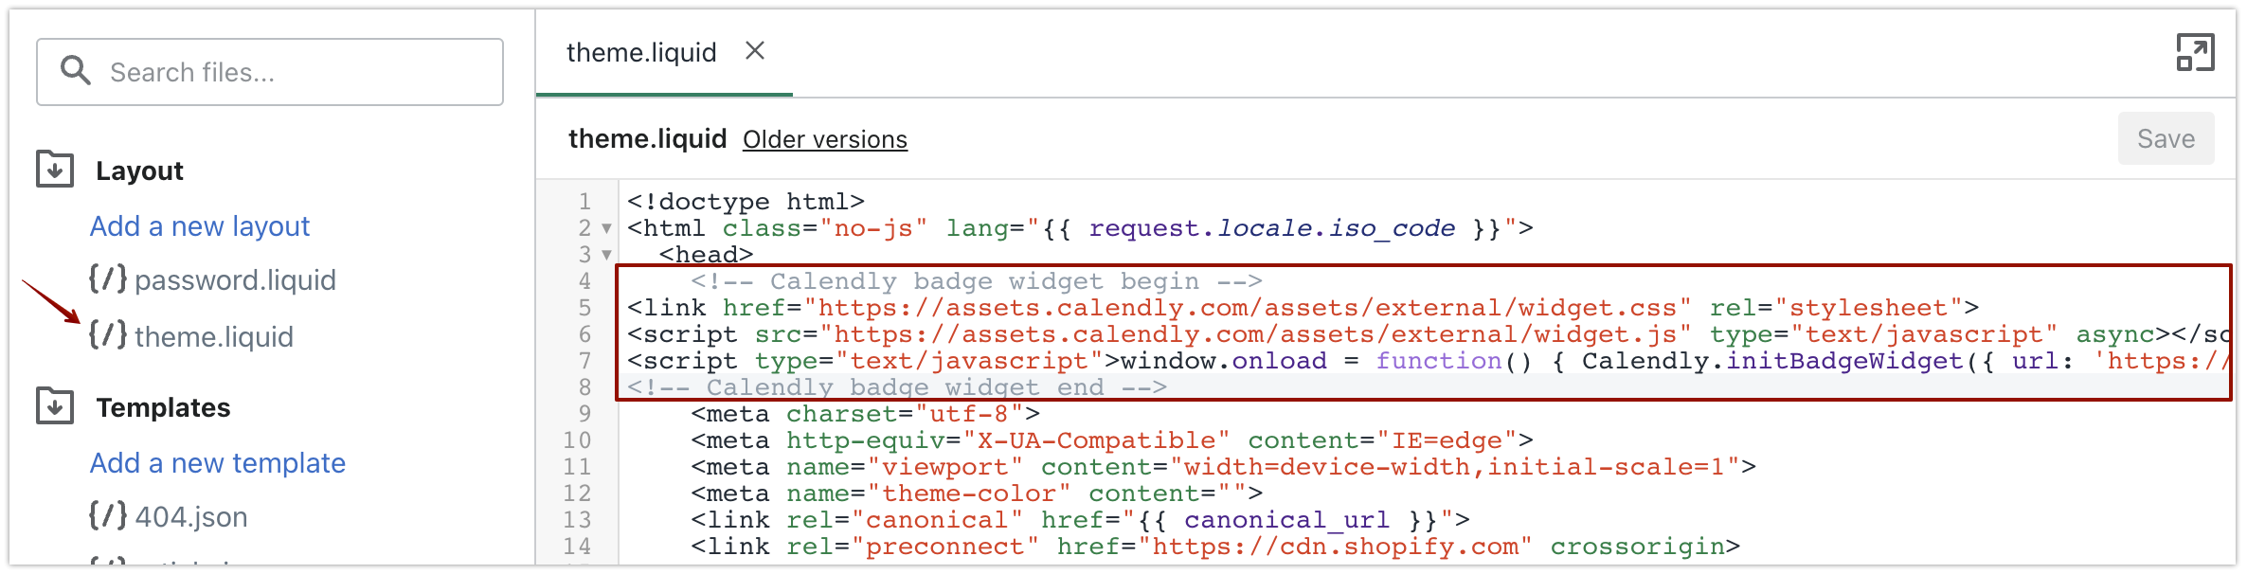Screen dimensions: 2247x574
Task: Open the Older versions link
Action: [824, 140]
